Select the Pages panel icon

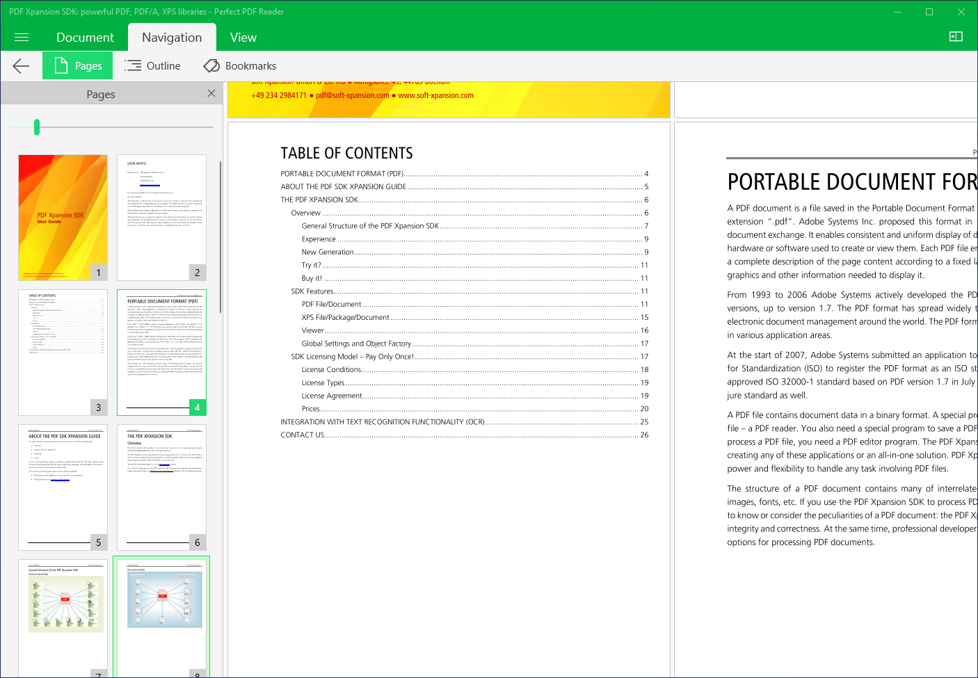click(77, 65)
